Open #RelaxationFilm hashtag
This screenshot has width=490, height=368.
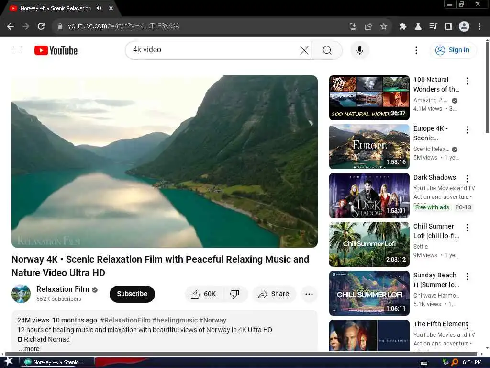coord(125,320)
